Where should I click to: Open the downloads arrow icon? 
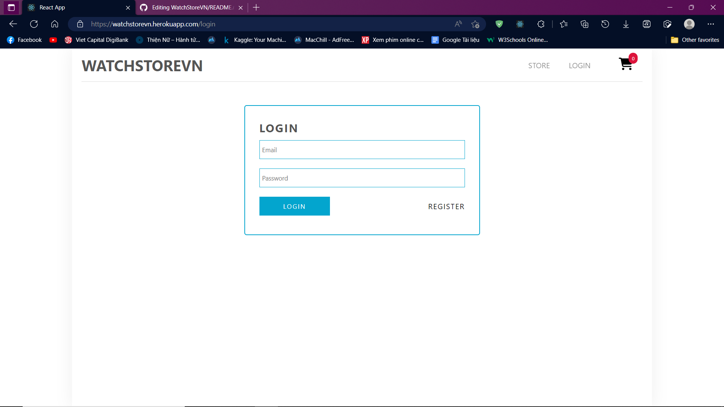(626, 24)
